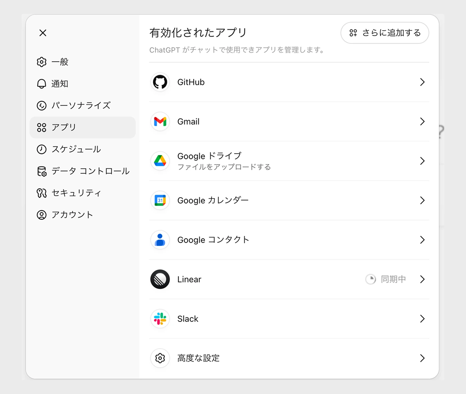Open the Google カレンダー row chevron
Viewport: 466px width, 394px height.
[x=422, y=201]
